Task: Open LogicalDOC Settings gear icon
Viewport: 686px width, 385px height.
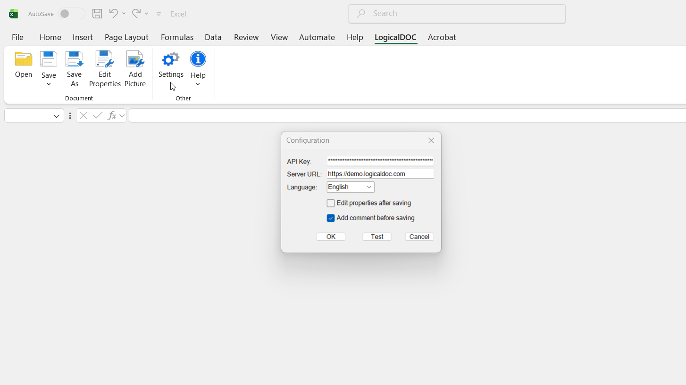Action: pos(171,59)
